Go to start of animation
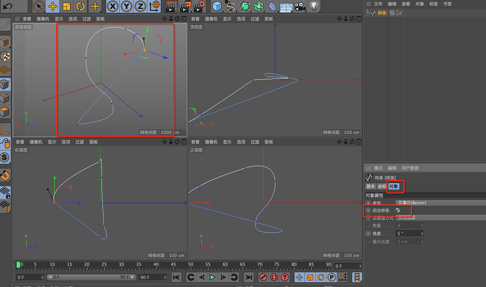486x287 pixels. [176, 277]
